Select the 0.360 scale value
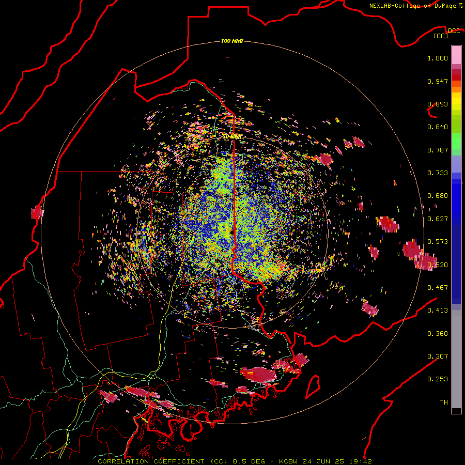Viewport: 465px width, 465px height. click(x=438, y=334)
